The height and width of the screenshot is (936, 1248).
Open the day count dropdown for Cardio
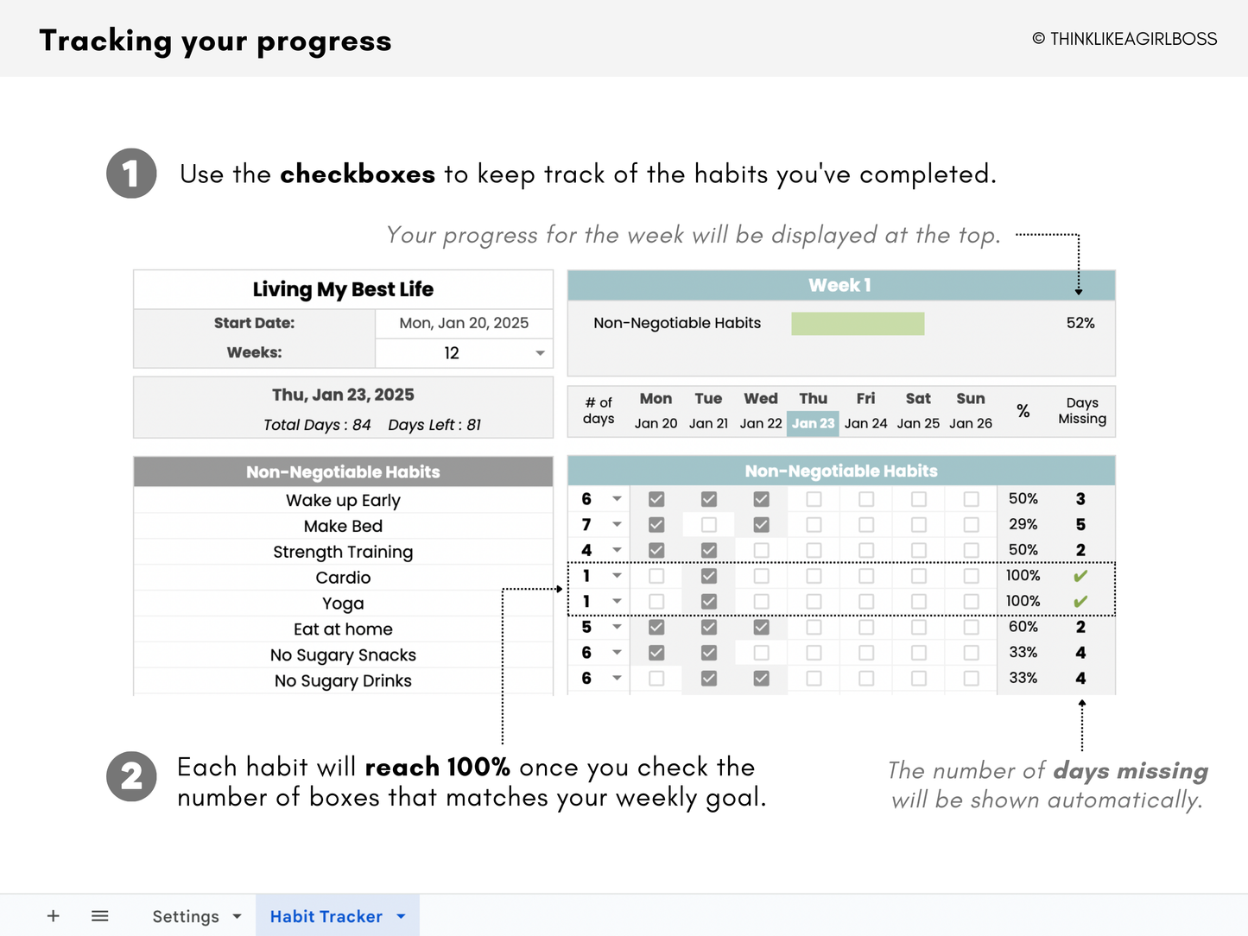click(x=617, y=575)
